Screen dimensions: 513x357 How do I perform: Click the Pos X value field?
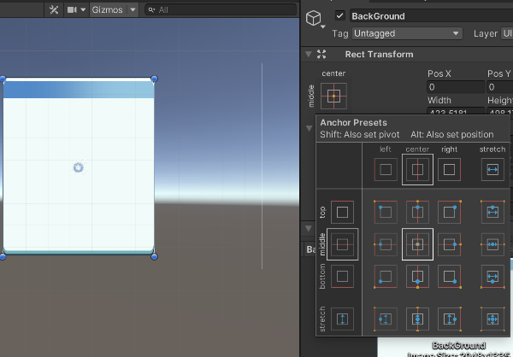456,87
